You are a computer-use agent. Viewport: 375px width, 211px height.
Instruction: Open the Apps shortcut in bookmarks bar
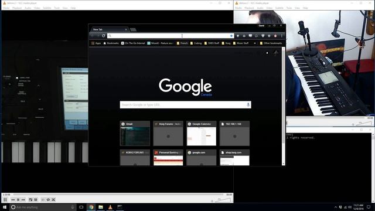(96, 43)
